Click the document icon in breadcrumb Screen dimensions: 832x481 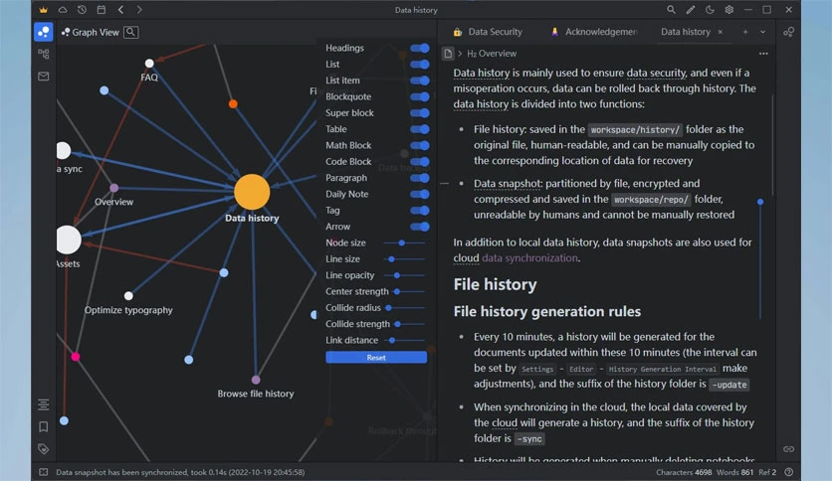[x=448, y=54]
